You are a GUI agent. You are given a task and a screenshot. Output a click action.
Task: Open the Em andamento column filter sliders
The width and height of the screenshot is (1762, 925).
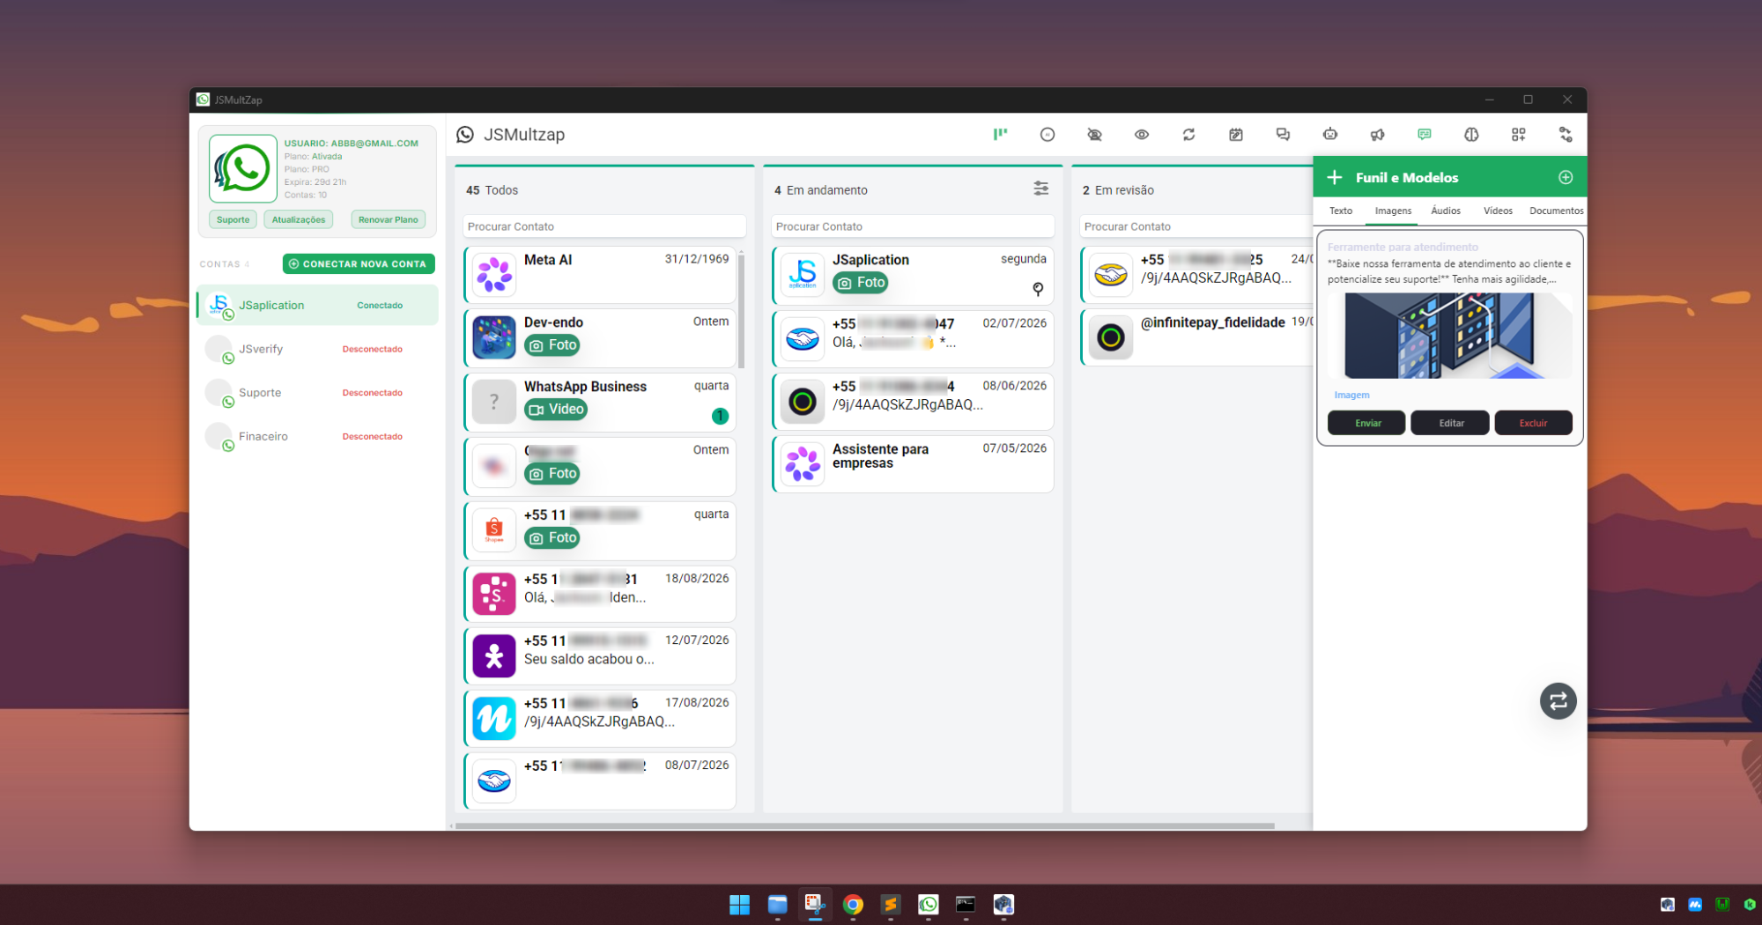(1040, 189)
